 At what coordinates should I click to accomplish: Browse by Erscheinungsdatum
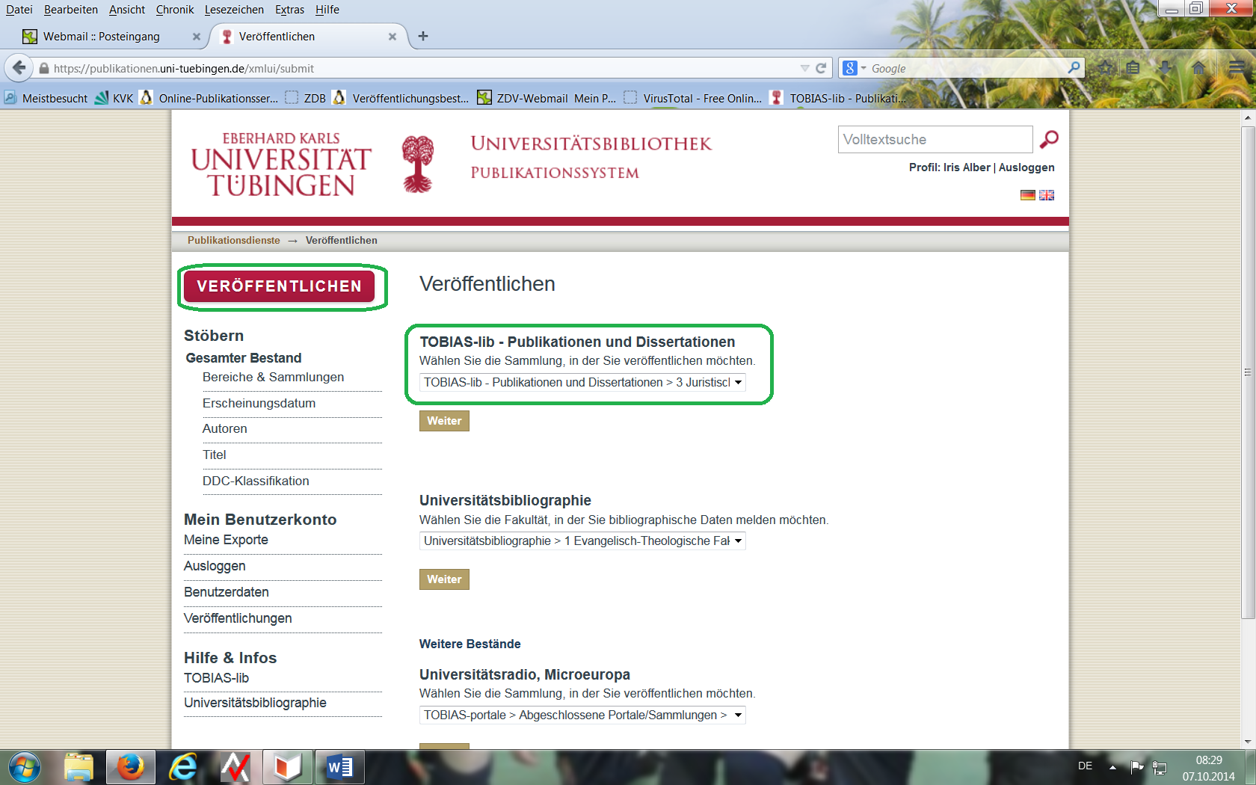click(259, 403)
